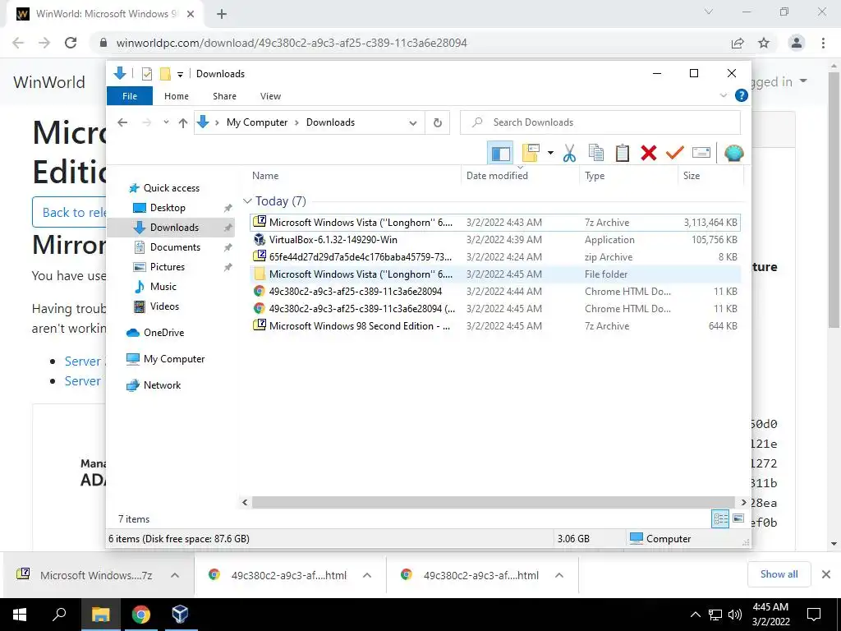Collapse the Today (7) group

click(247, 201)
